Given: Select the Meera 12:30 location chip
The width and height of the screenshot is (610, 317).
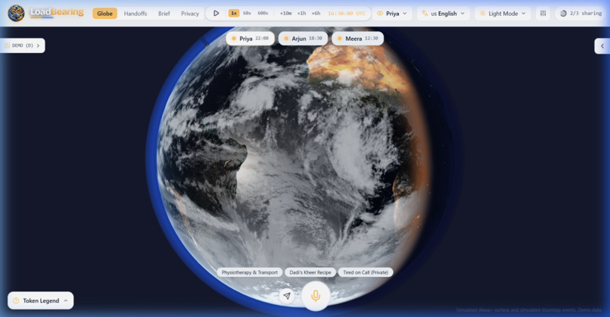Looking at the screenshot, I should pos(357,39).
